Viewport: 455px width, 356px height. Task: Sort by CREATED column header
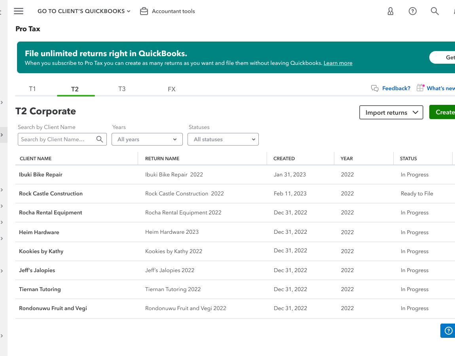point(284,158)
